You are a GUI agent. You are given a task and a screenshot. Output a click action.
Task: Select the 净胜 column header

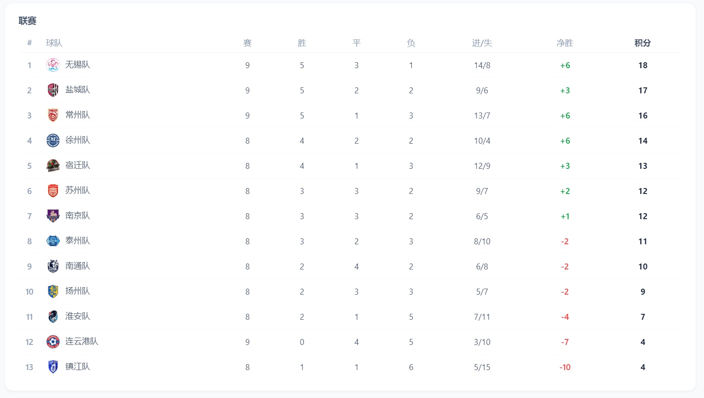(565, 43)
